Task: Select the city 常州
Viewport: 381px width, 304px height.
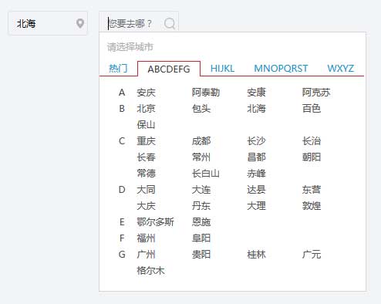Action: tap(201, 157)
